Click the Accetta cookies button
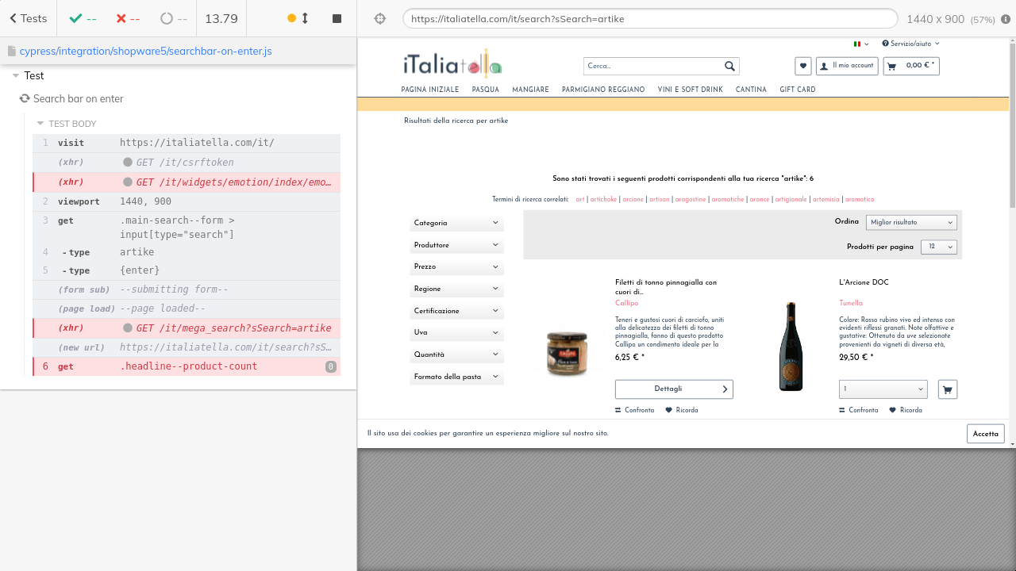 [x=985, y=434]
